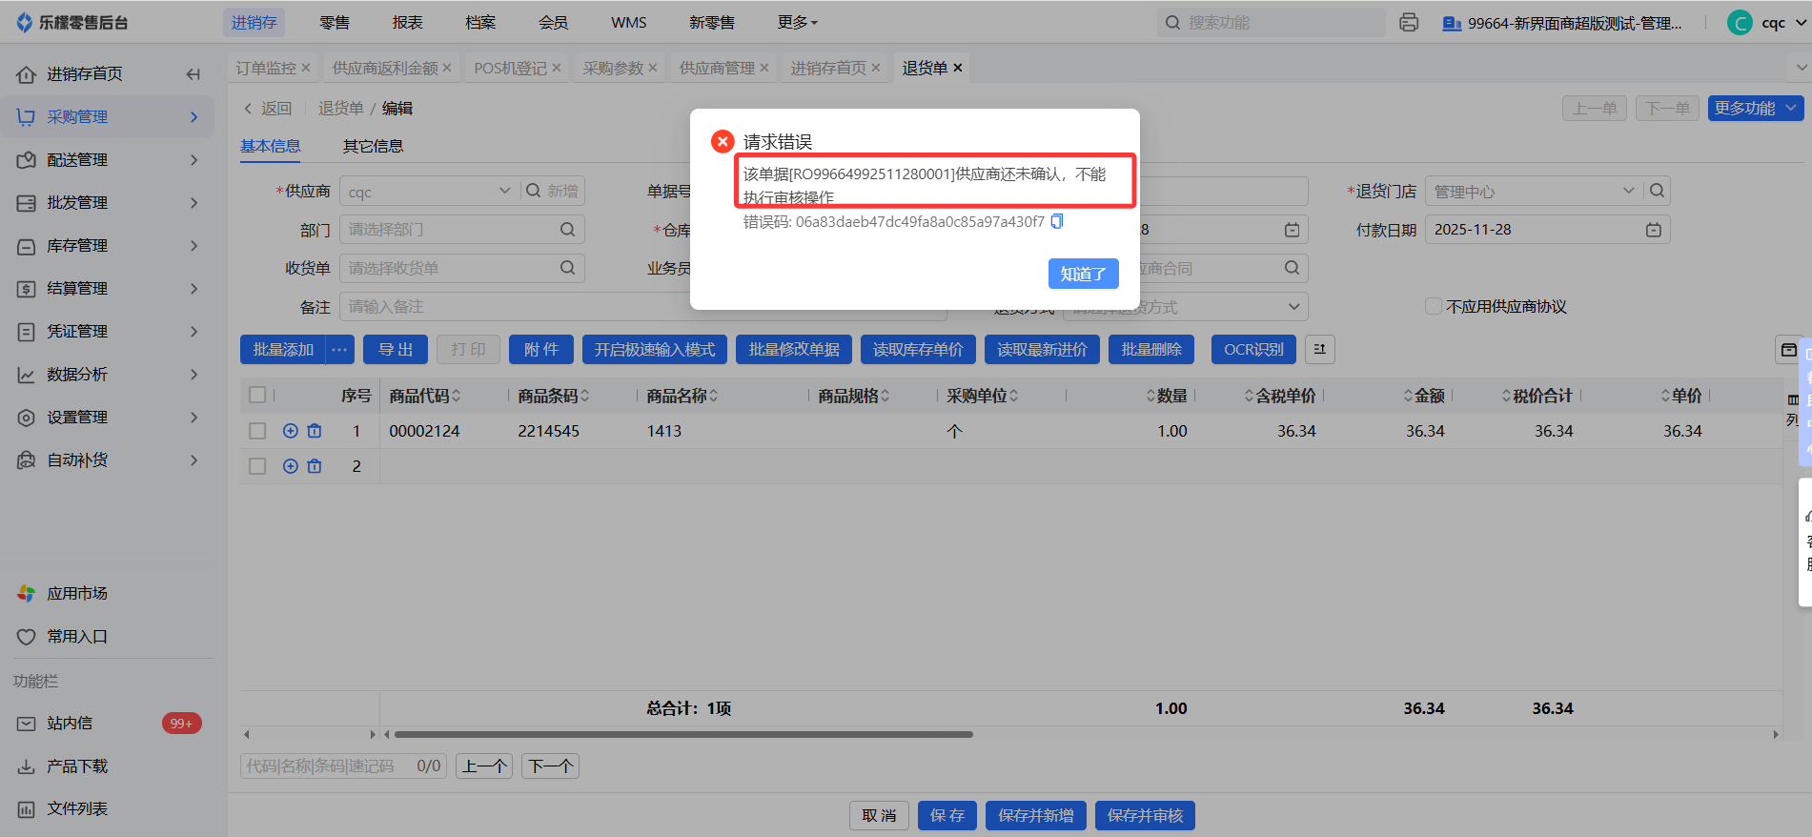Click the 批量添加 more options ellipsis

[340, 350]
